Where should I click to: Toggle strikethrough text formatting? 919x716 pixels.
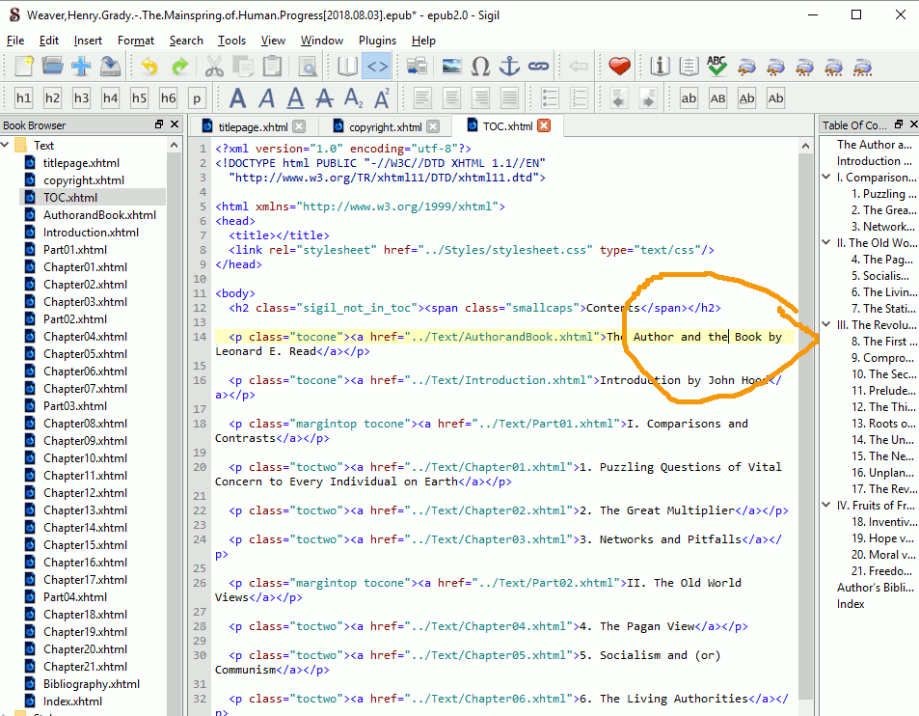pos(325,98)
